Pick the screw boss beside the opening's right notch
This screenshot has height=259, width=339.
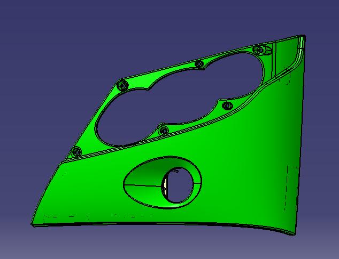pyautogui.click(x=227, y=106)
